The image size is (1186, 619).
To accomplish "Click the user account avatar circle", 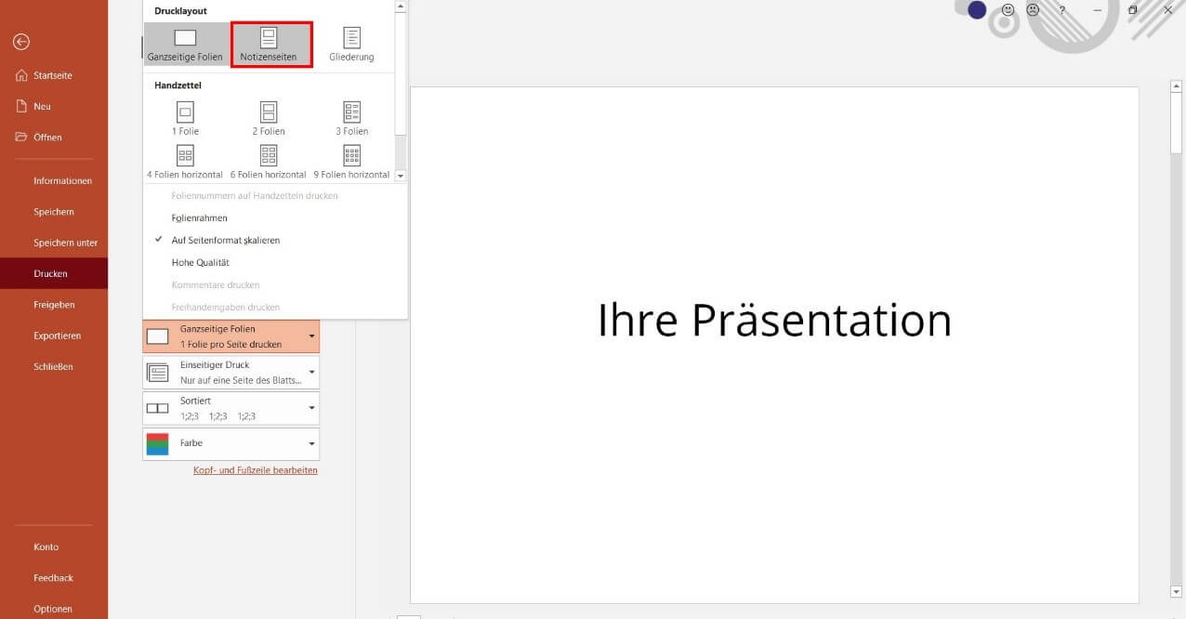I will click(x=977, y=10).
